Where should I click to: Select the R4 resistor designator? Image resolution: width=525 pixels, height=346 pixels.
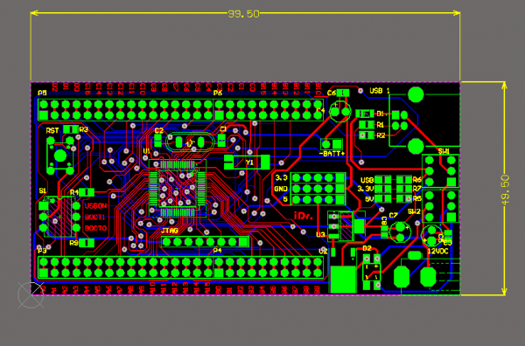point(74,192)
